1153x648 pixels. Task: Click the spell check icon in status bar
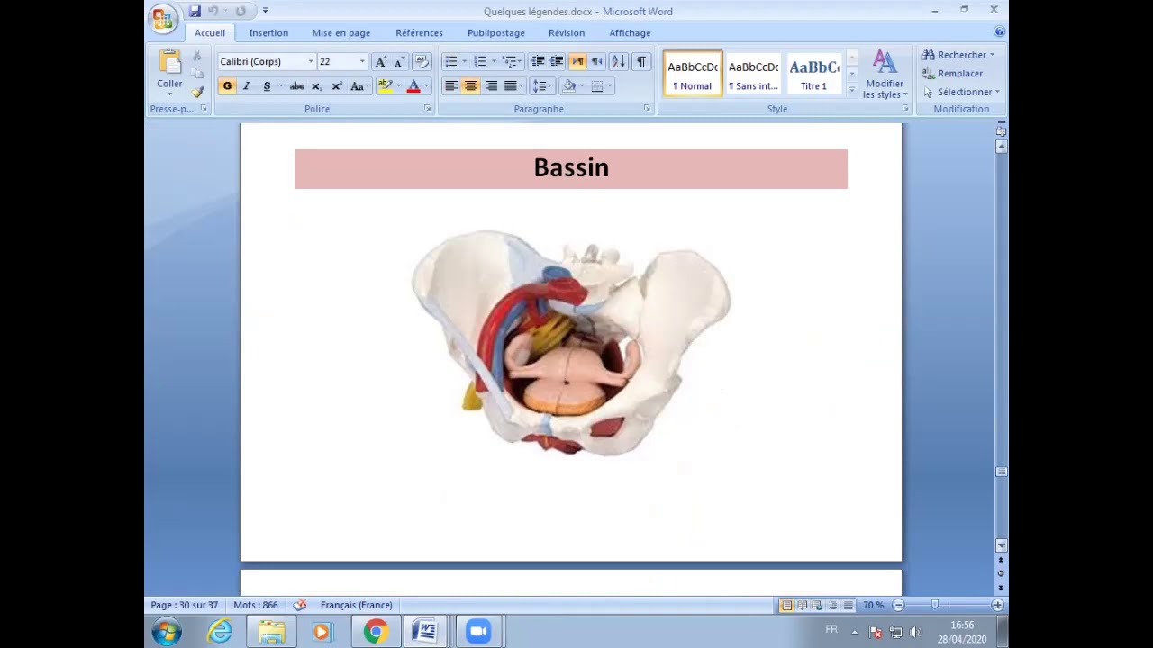tap(300, 605)
